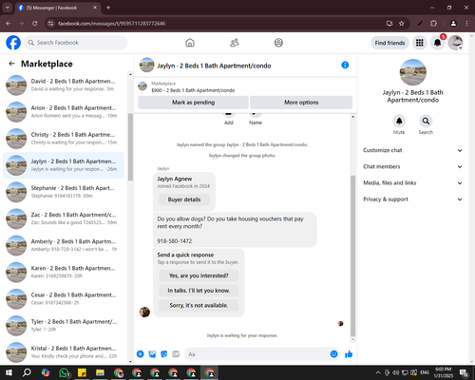Screen dimensions: 475x380
Task: Send a thumbs-up like
Action: pyautogui.click(x=349, y=354)
